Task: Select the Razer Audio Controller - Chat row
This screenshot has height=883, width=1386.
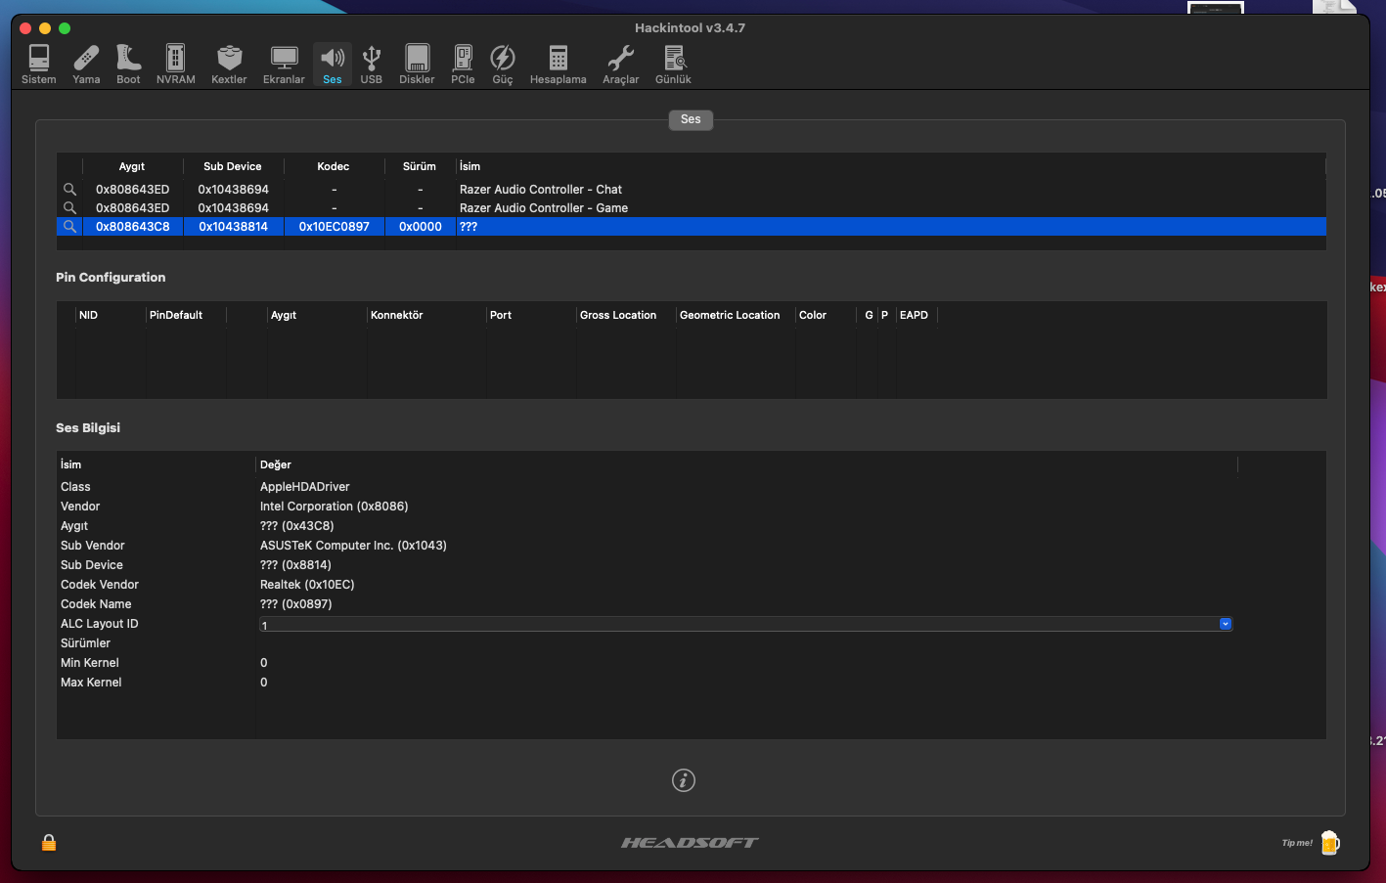Action: [x=691, y=190]
